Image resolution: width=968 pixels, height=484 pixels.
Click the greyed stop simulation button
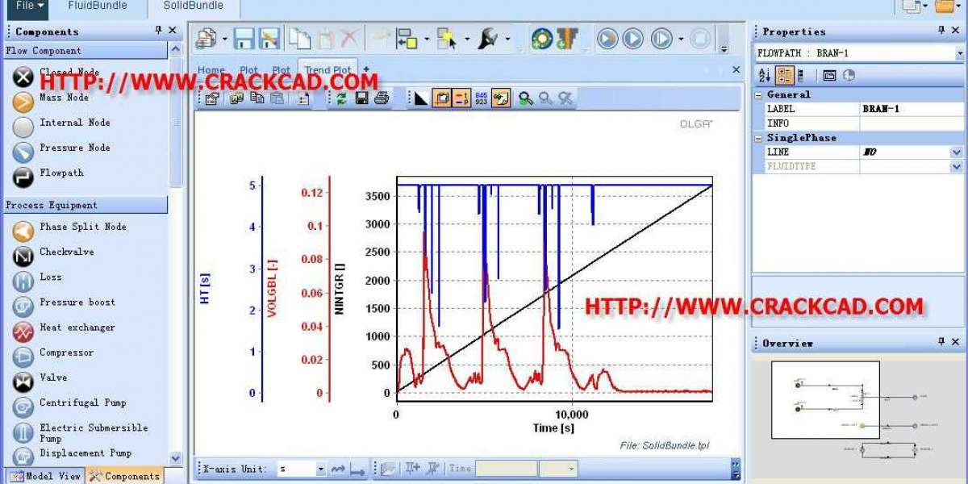pyautogui.click(x=700, y=39)
